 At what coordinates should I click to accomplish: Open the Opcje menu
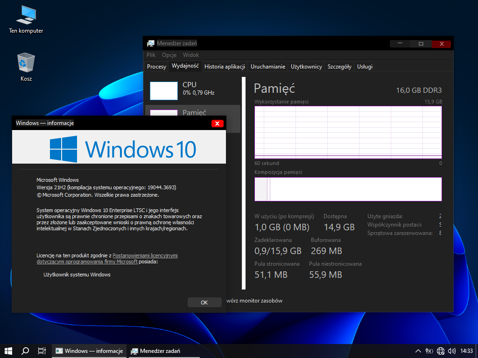[169, 55]
